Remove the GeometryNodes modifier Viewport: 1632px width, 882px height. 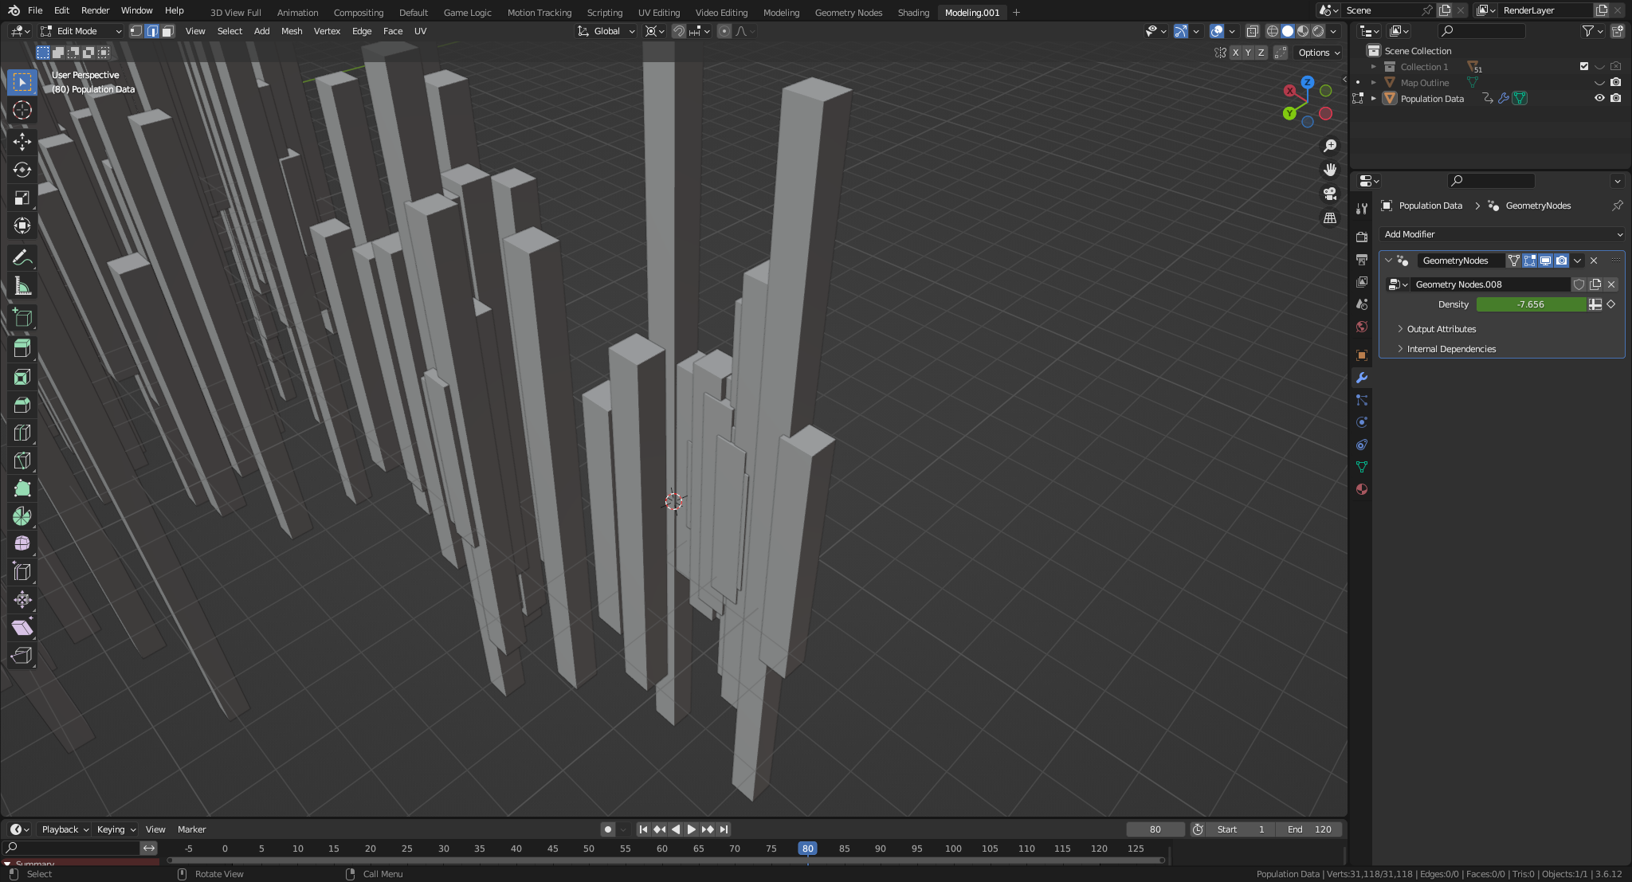point(1594,261)
